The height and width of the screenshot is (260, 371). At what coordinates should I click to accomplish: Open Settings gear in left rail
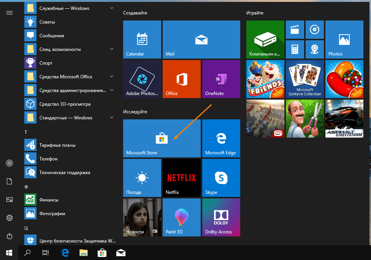(x=10, y=218)
